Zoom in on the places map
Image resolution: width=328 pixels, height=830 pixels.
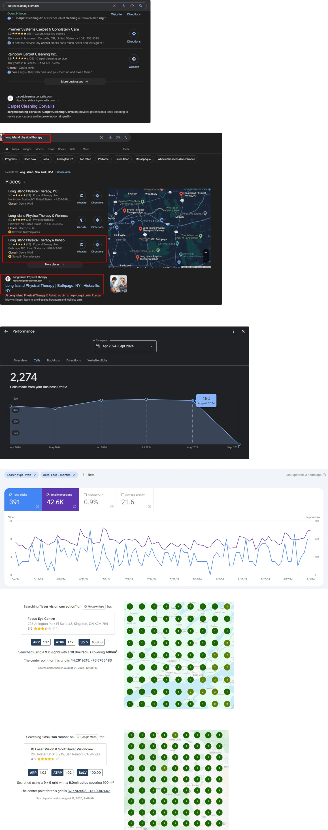(x=206, y=252)
